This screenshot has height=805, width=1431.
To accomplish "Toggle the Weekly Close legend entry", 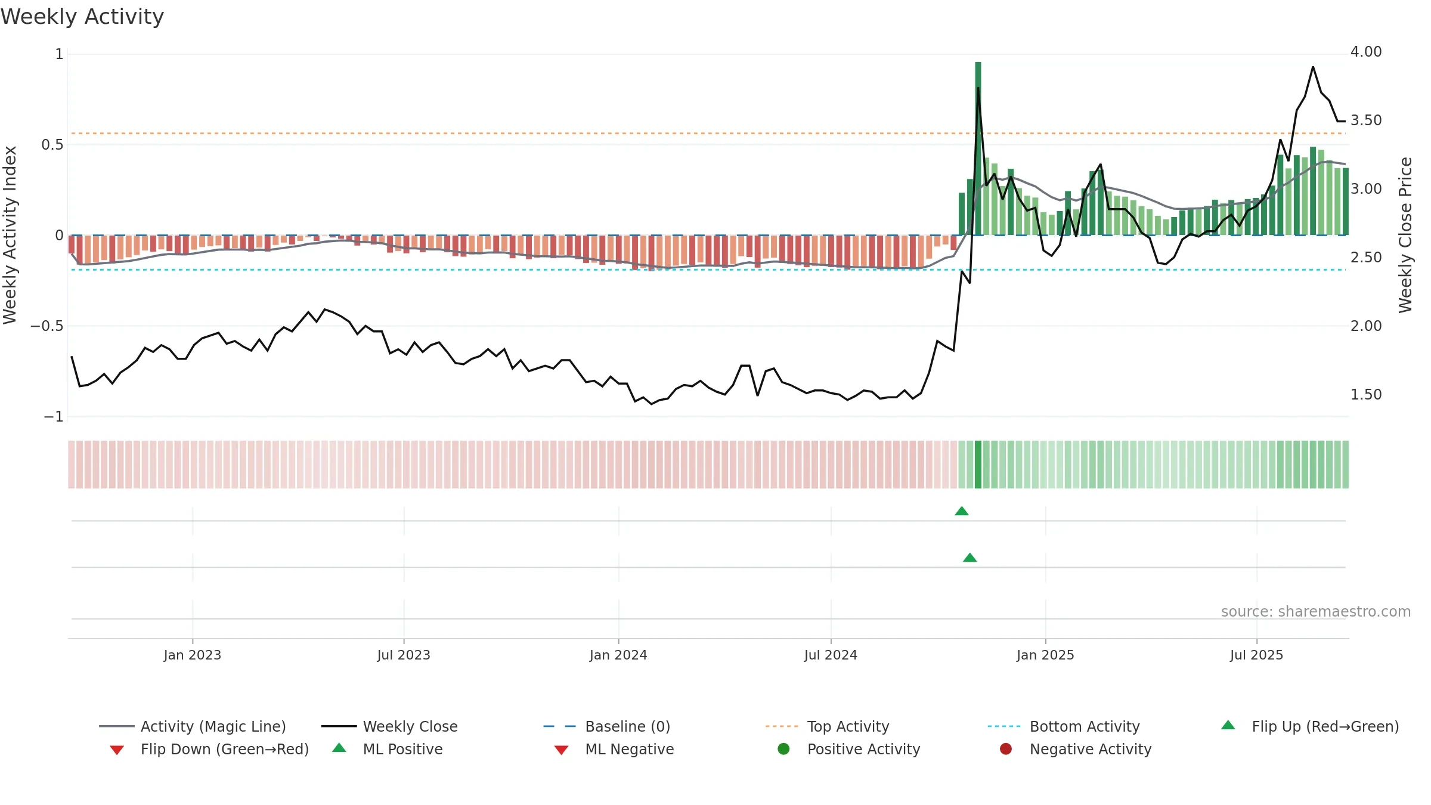I will pyautogui.click(x=389, y=726).
